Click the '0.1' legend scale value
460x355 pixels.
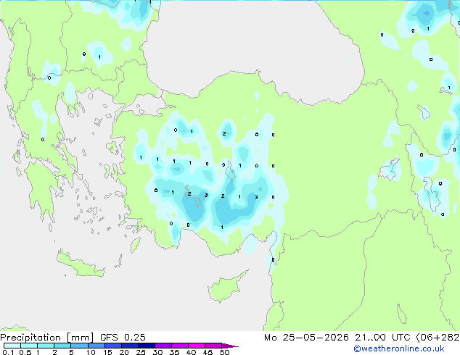pyautogui.click(x=8, y=352)
